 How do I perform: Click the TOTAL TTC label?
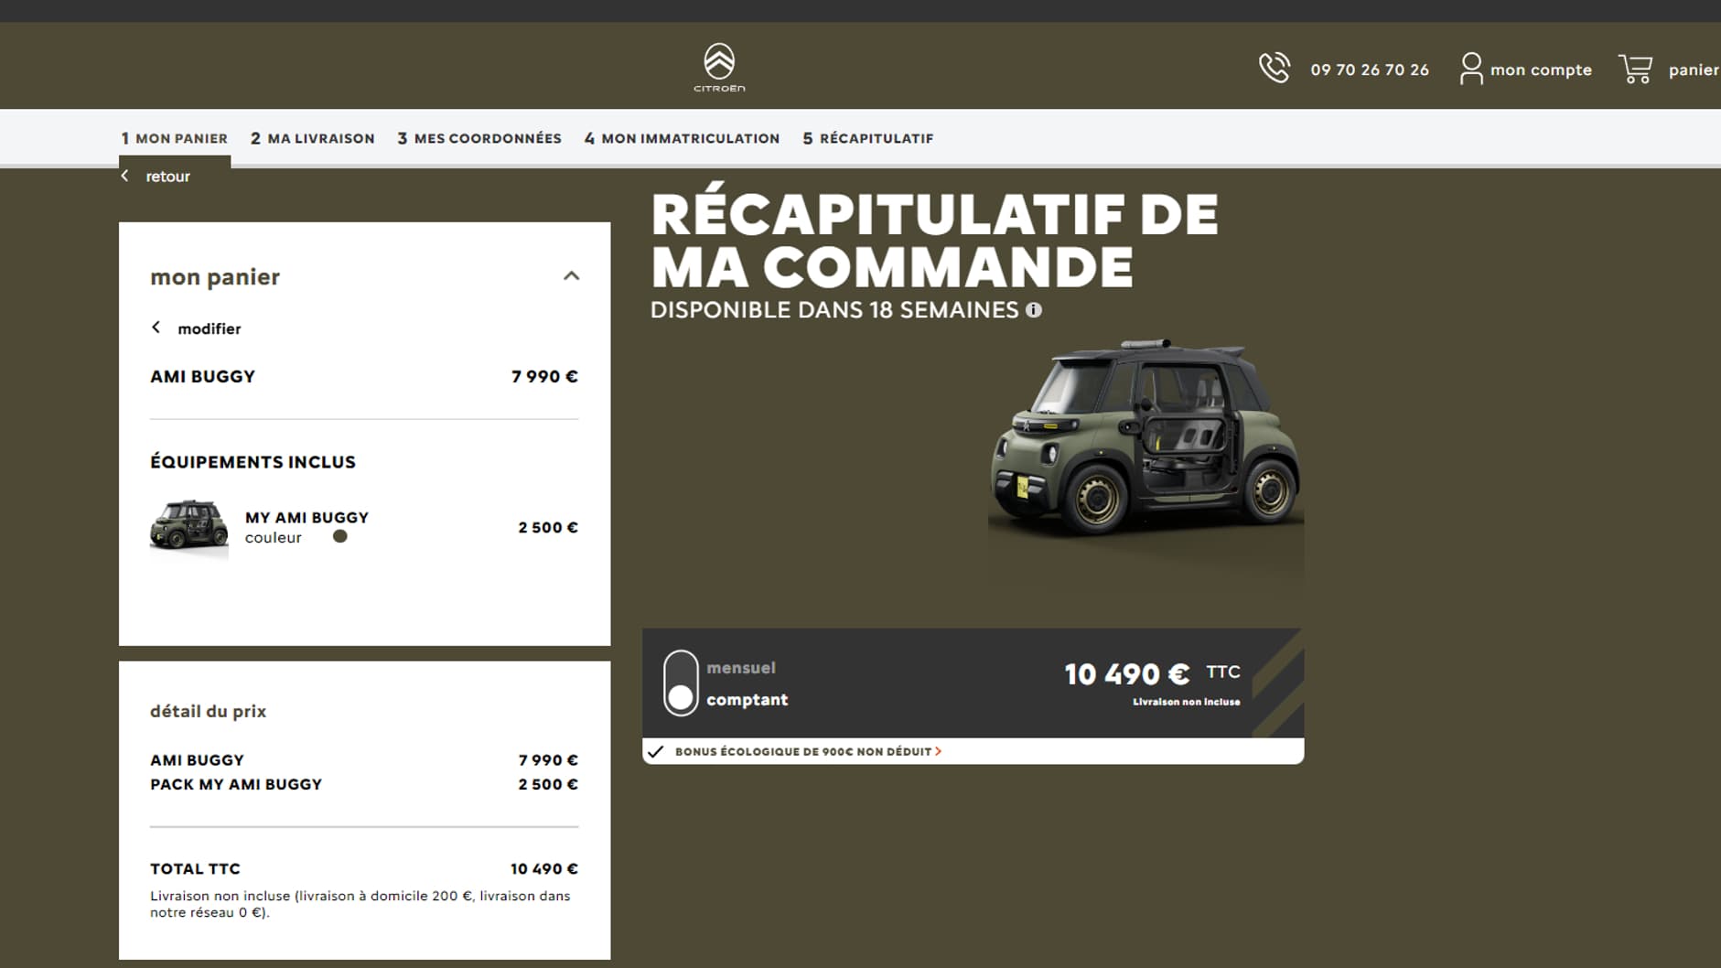[195, 868]
